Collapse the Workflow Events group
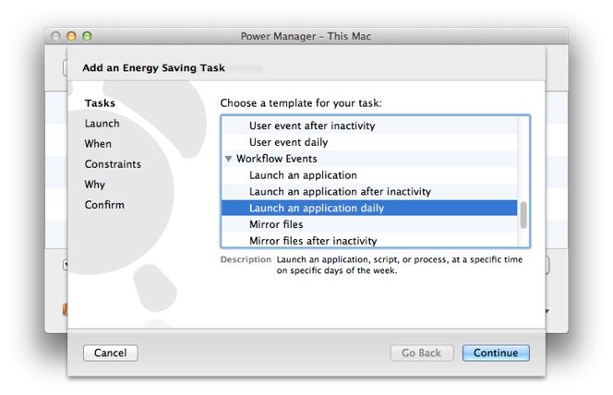Viewport: 613px width, 395px height. pos(229,159)
